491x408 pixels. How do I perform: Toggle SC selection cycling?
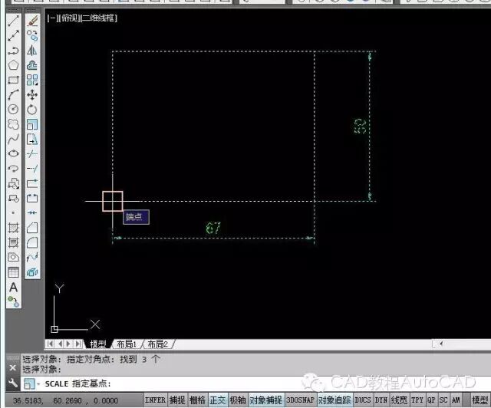443,400
